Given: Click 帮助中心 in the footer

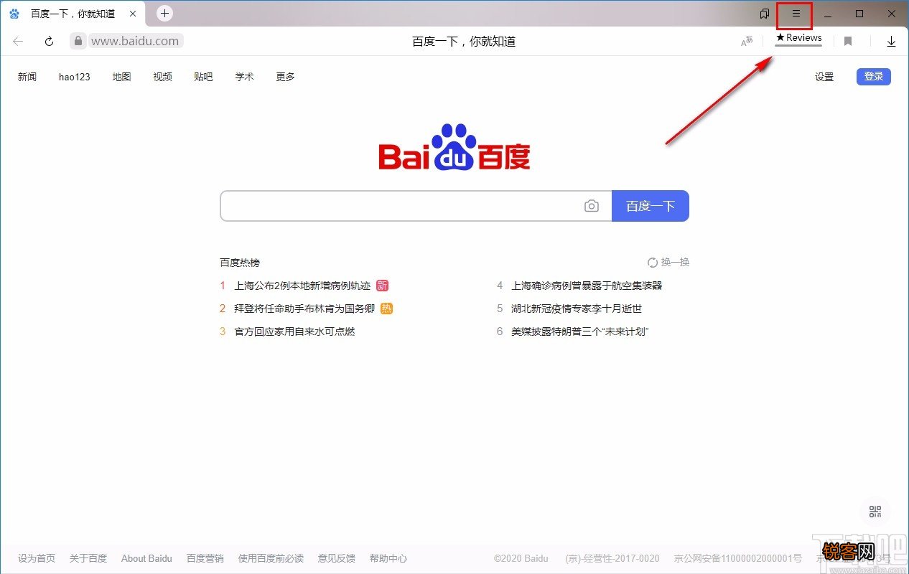Looking at the screenshot, I should 388,558.
